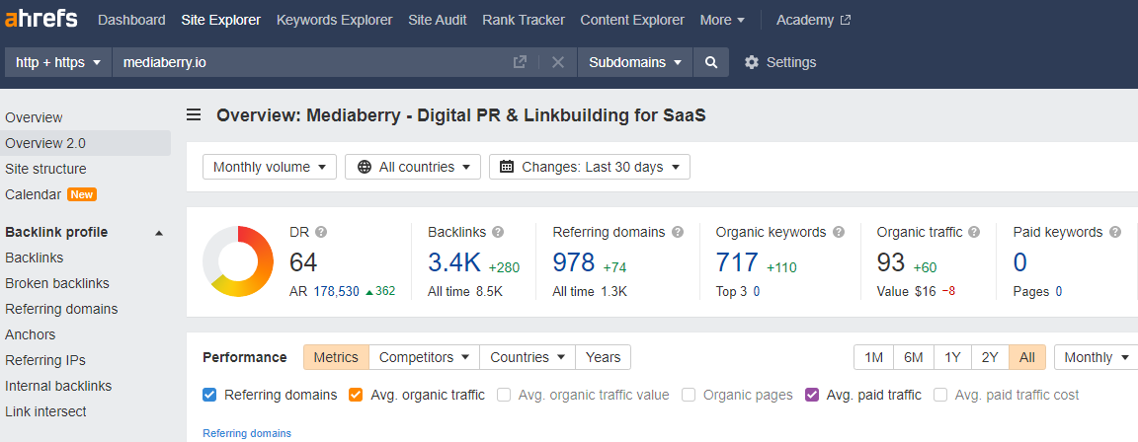Open Site Explorer in top navigation

pos(220,20)
